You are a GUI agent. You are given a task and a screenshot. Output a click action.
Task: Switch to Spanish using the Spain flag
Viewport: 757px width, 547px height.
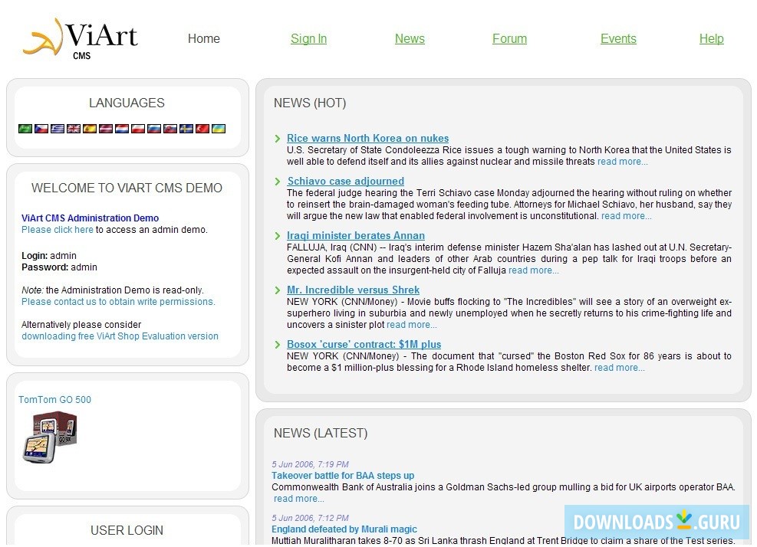click(89, 129)
